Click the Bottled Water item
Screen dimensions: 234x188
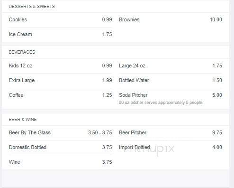point(134,80)
